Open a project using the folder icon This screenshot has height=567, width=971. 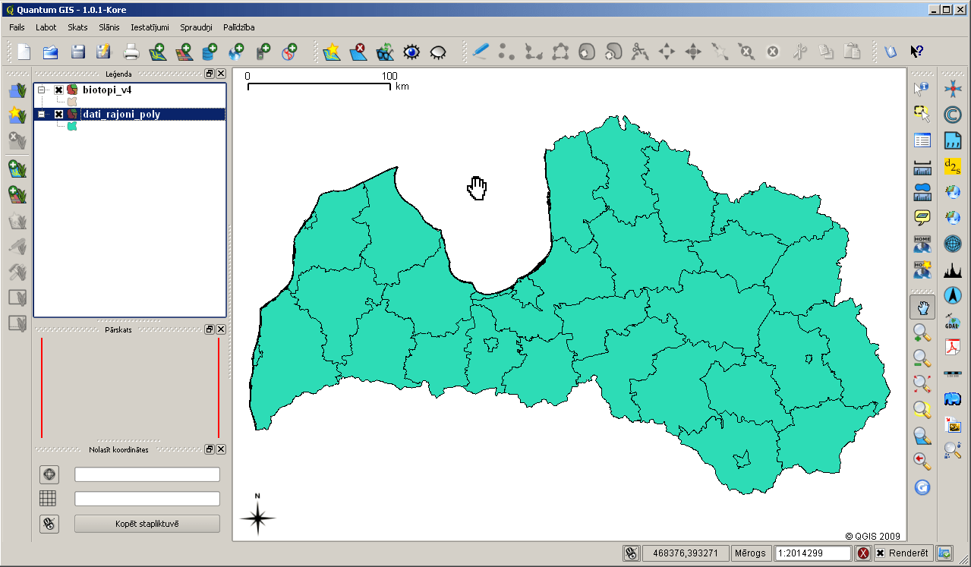pos(50,52)
